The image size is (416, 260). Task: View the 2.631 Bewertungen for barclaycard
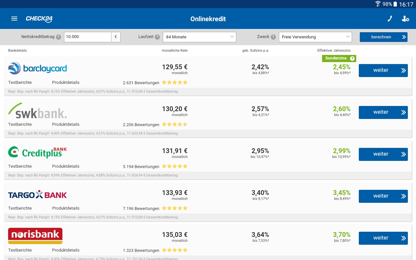pos(141,83)
